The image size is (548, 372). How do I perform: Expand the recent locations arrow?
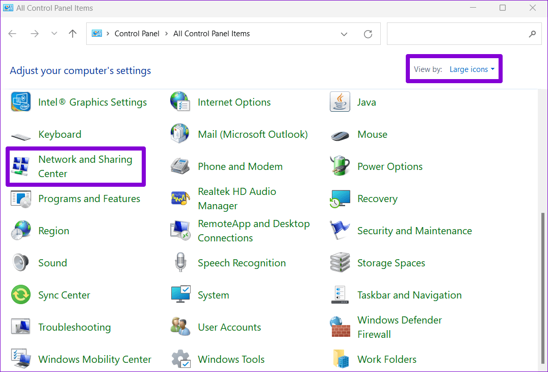click(x=54, y=34)
